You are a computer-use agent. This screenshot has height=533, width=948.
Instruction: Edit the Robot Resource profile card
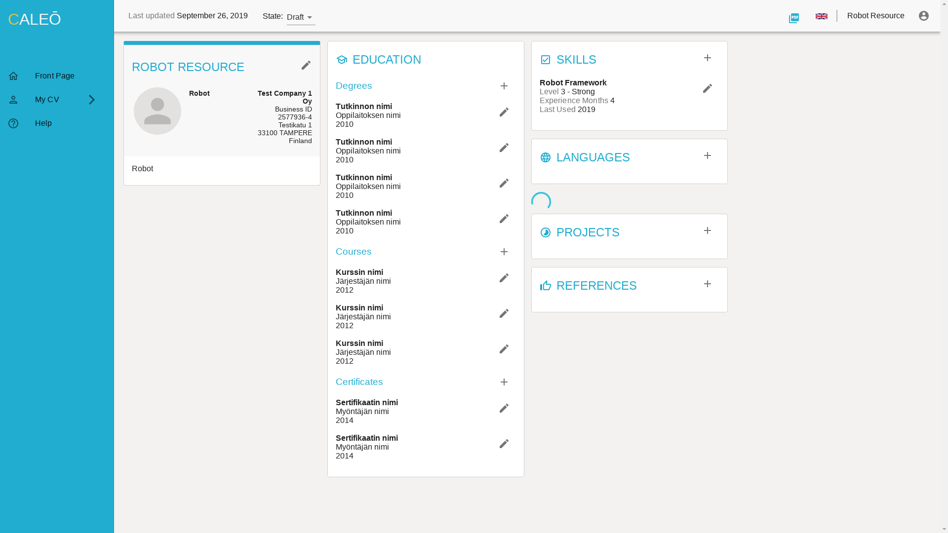pyautogui.click(x=306, y=65)
